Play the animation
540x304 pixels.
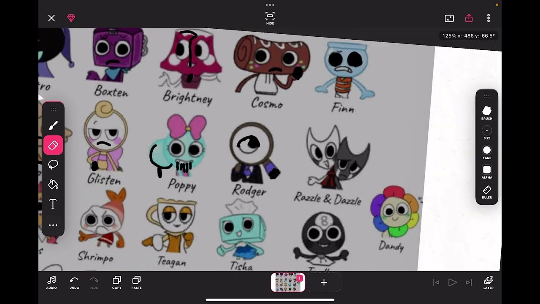pos(452,282)
